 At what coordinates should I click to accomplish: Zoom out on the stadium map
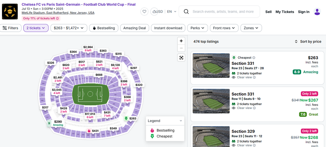coord(182,48)
